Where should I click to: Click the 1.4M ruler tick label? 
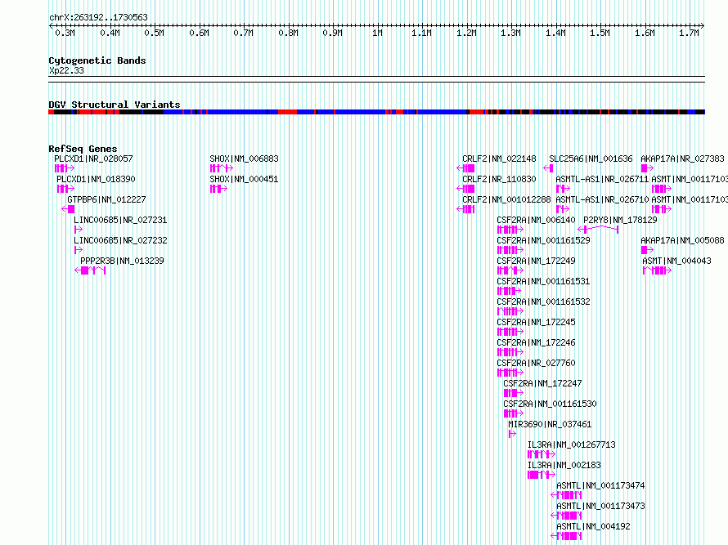(555, 33)
